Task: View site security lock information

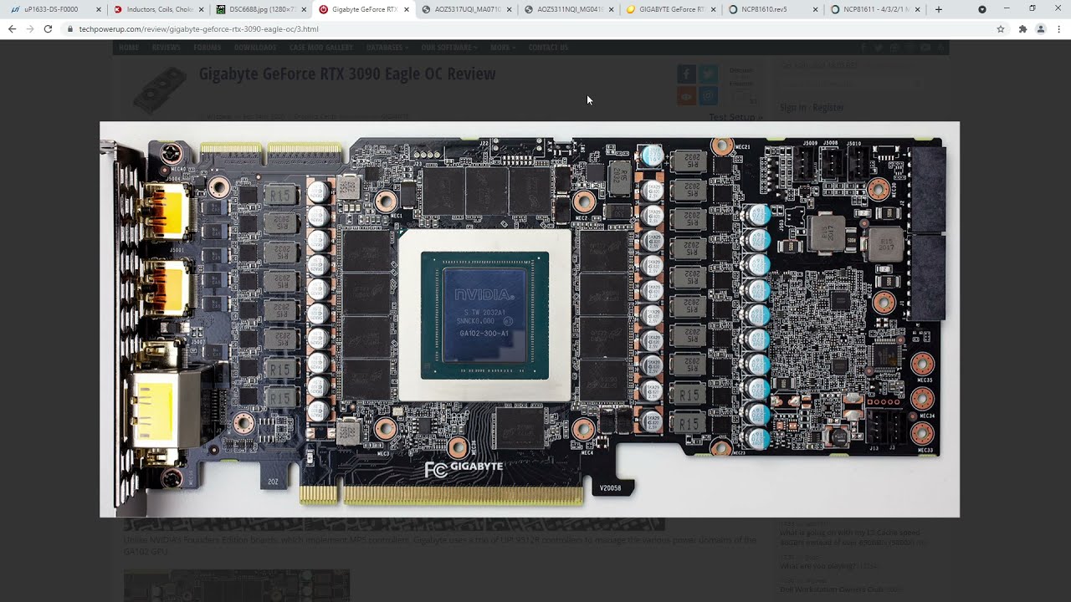Action: coord(70,28)
